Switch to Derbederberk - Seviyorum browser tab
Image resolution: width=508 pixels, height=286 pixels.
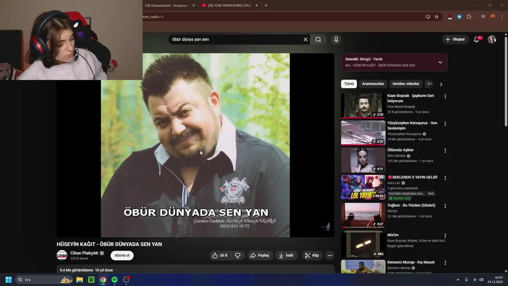[166, 6]
